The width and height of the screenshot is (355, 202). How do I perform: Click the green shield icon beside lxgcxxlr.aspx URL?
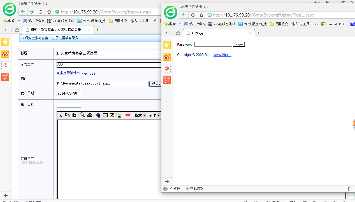(x=57, y=12)
